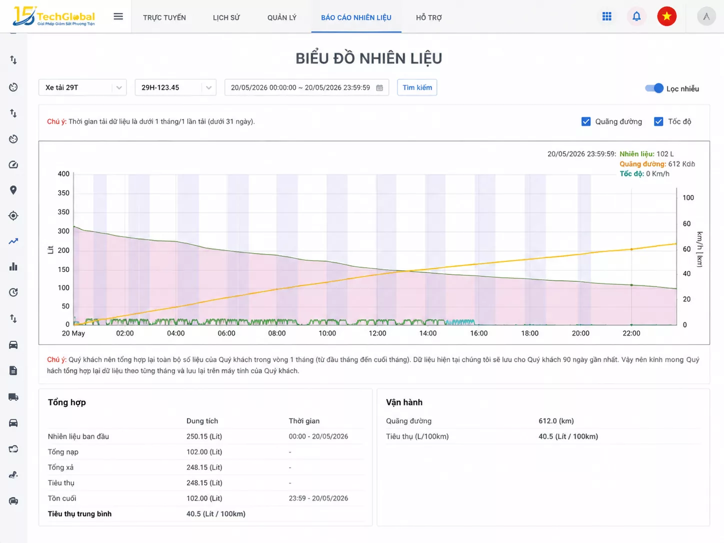Click the blue trend line chart sidebar icon

click(13, 241)
